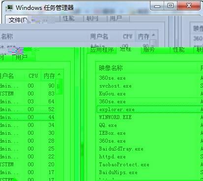Open the 文件 menu

click(x=18, y=20)
